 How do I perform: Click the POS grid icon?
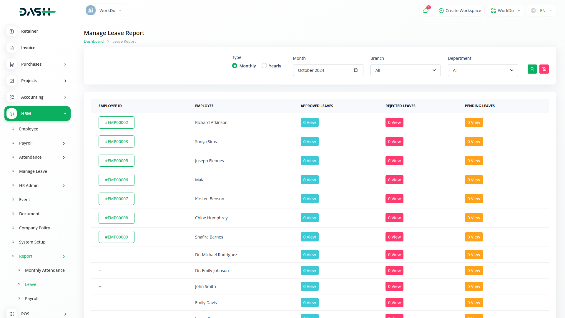tap(12, 314)
